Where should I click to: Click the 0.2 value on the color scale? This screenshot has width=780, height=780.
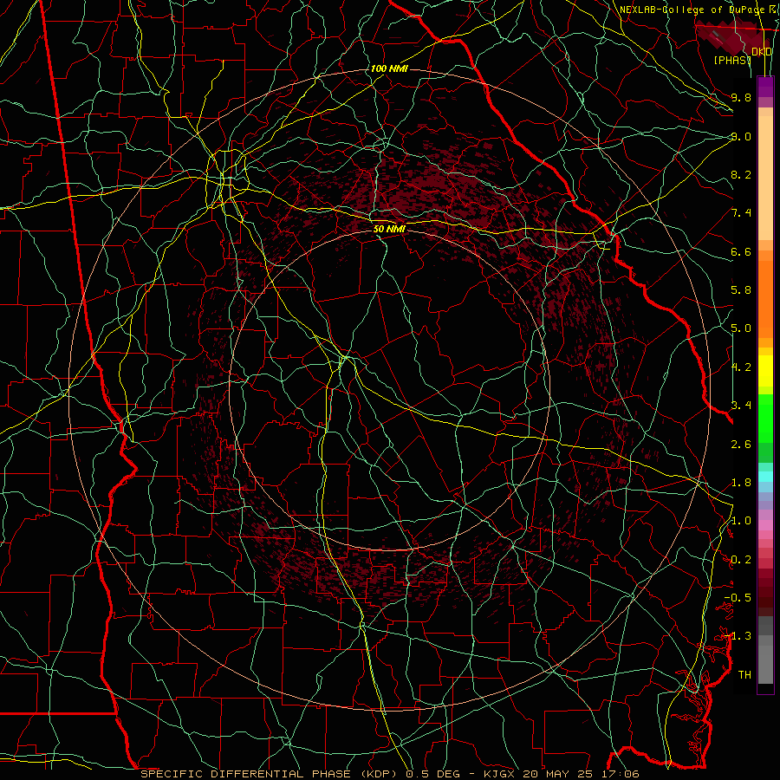point(741,560)
